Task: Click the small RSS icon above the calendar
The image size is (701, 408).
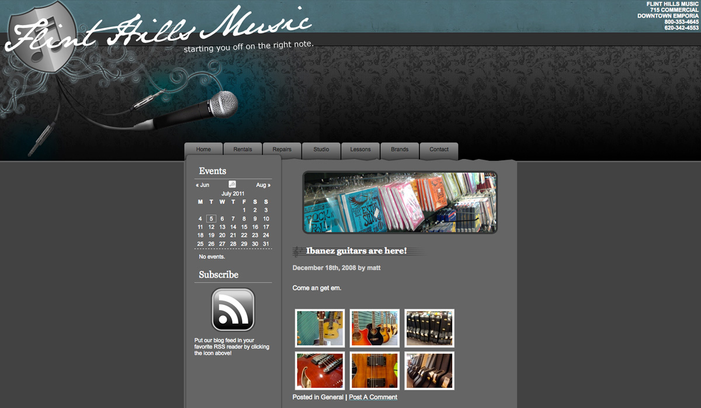Action: [232, 185]
